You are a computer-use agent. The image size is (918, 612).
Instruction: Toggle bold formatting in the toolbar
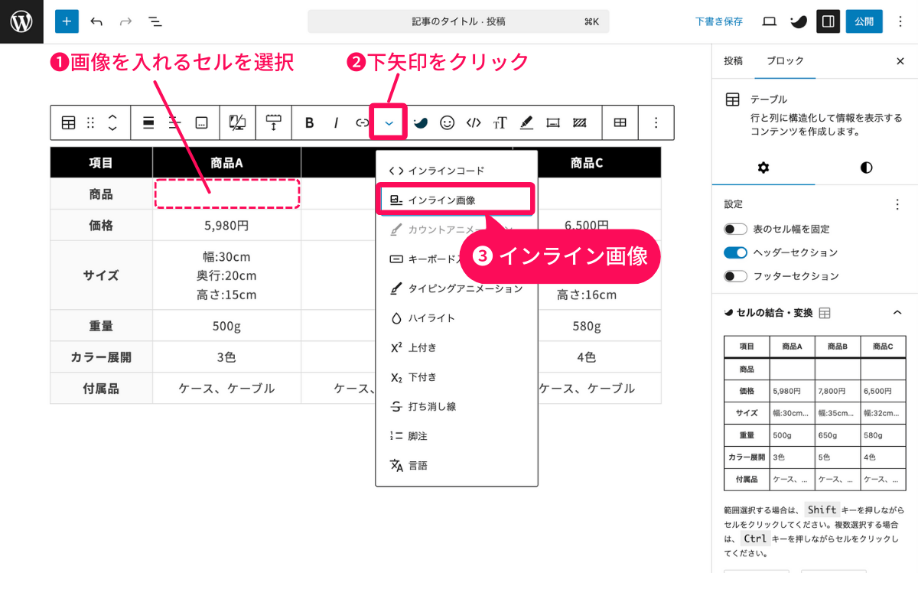pyautogui.click(x=309, y=122)
